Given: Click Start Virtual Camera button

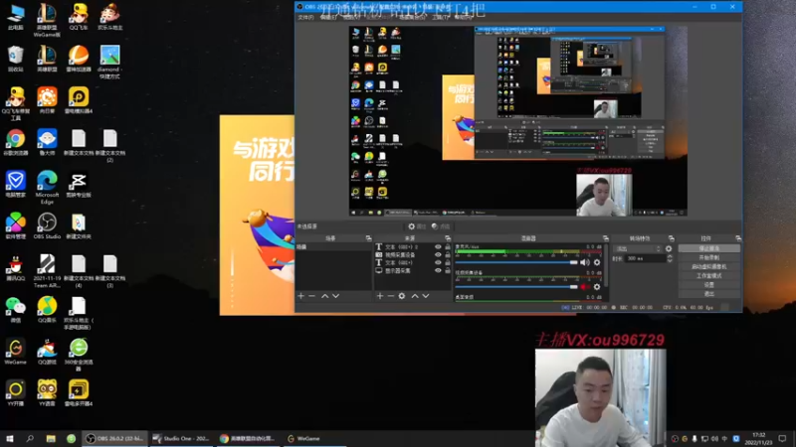Looking at the screenshot, I should tap(709, 266).
